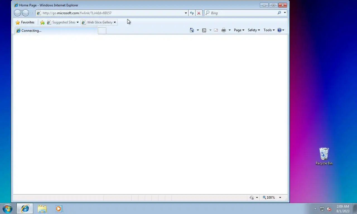
Task: Select the Recycle Bin desktop icon
Action: click(324, 156)
